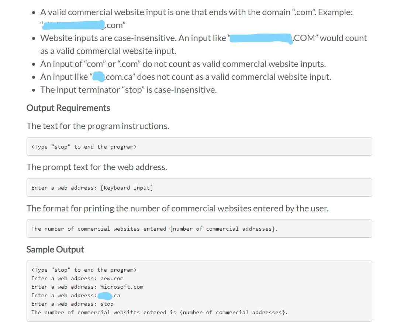The image size is (404, 323).
Task: Click the bullet mentioning ".com.ca"
Action: coord(185,77)
